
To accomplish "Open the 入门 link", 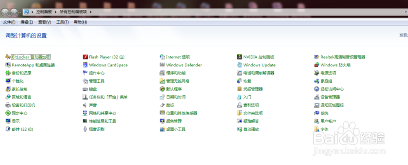I will point(247,97).
